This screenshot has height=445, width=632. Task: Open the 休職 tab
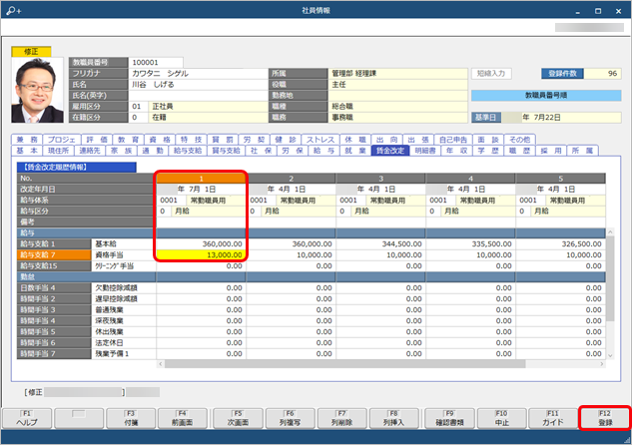click(x=355, y=140)
